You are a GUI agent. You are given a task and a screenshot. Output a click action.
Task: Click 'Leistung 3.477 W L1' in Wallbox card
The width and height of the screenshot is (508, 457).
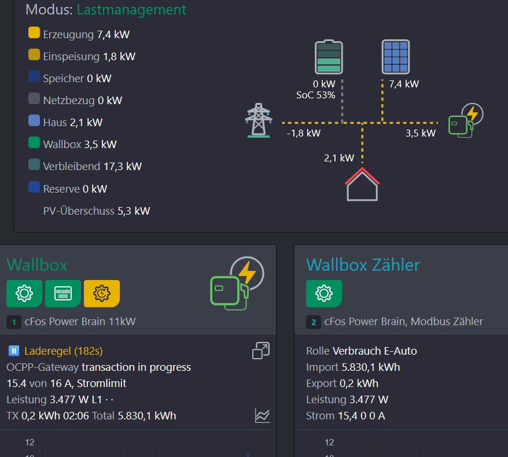coord(54,400)
